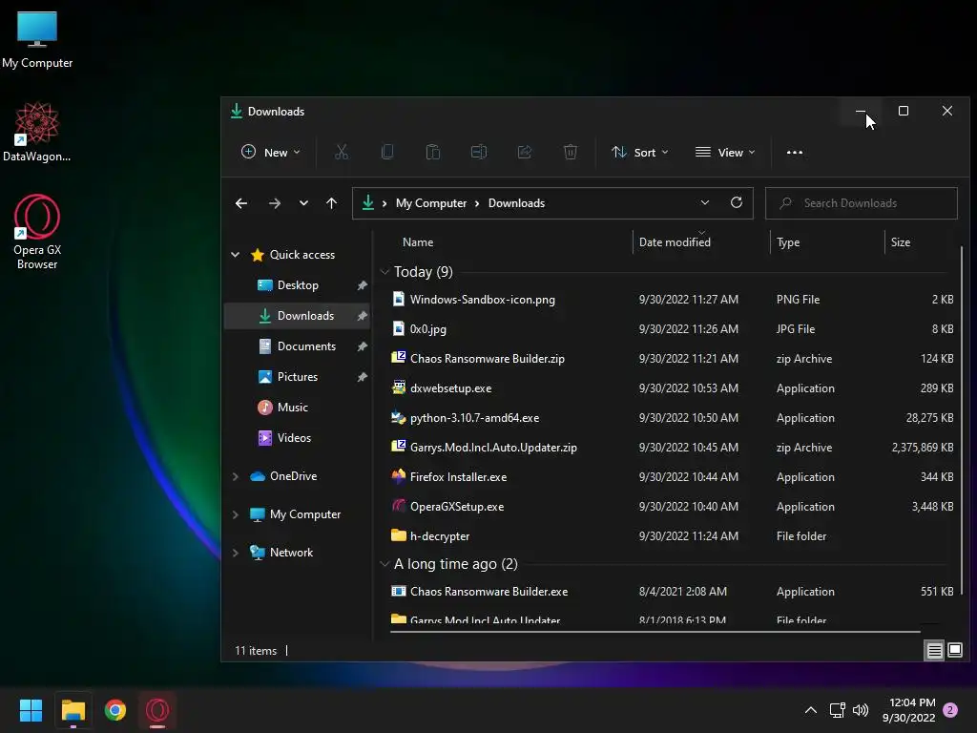977x733 pixels.
Task: Click the Search Downloads field
Action: tap(862, 203)
